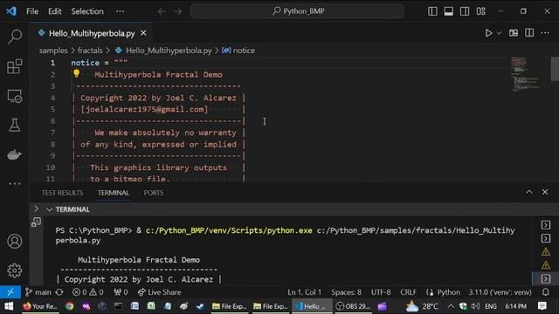Screen dimensions: 559x314
Task: Open the Docker view
Action: [x=15, y=154]
